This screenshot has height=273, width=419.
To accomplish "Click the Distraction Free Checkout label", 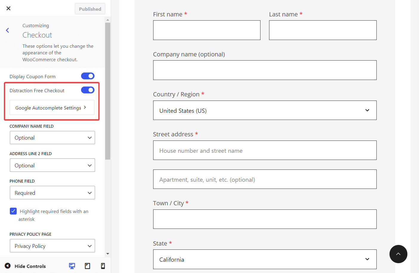I will 37,90.
